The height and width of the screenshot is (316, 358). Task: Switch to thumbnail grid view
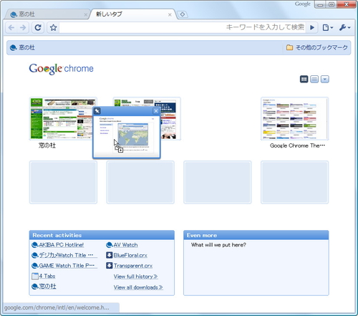pos(304,79)
